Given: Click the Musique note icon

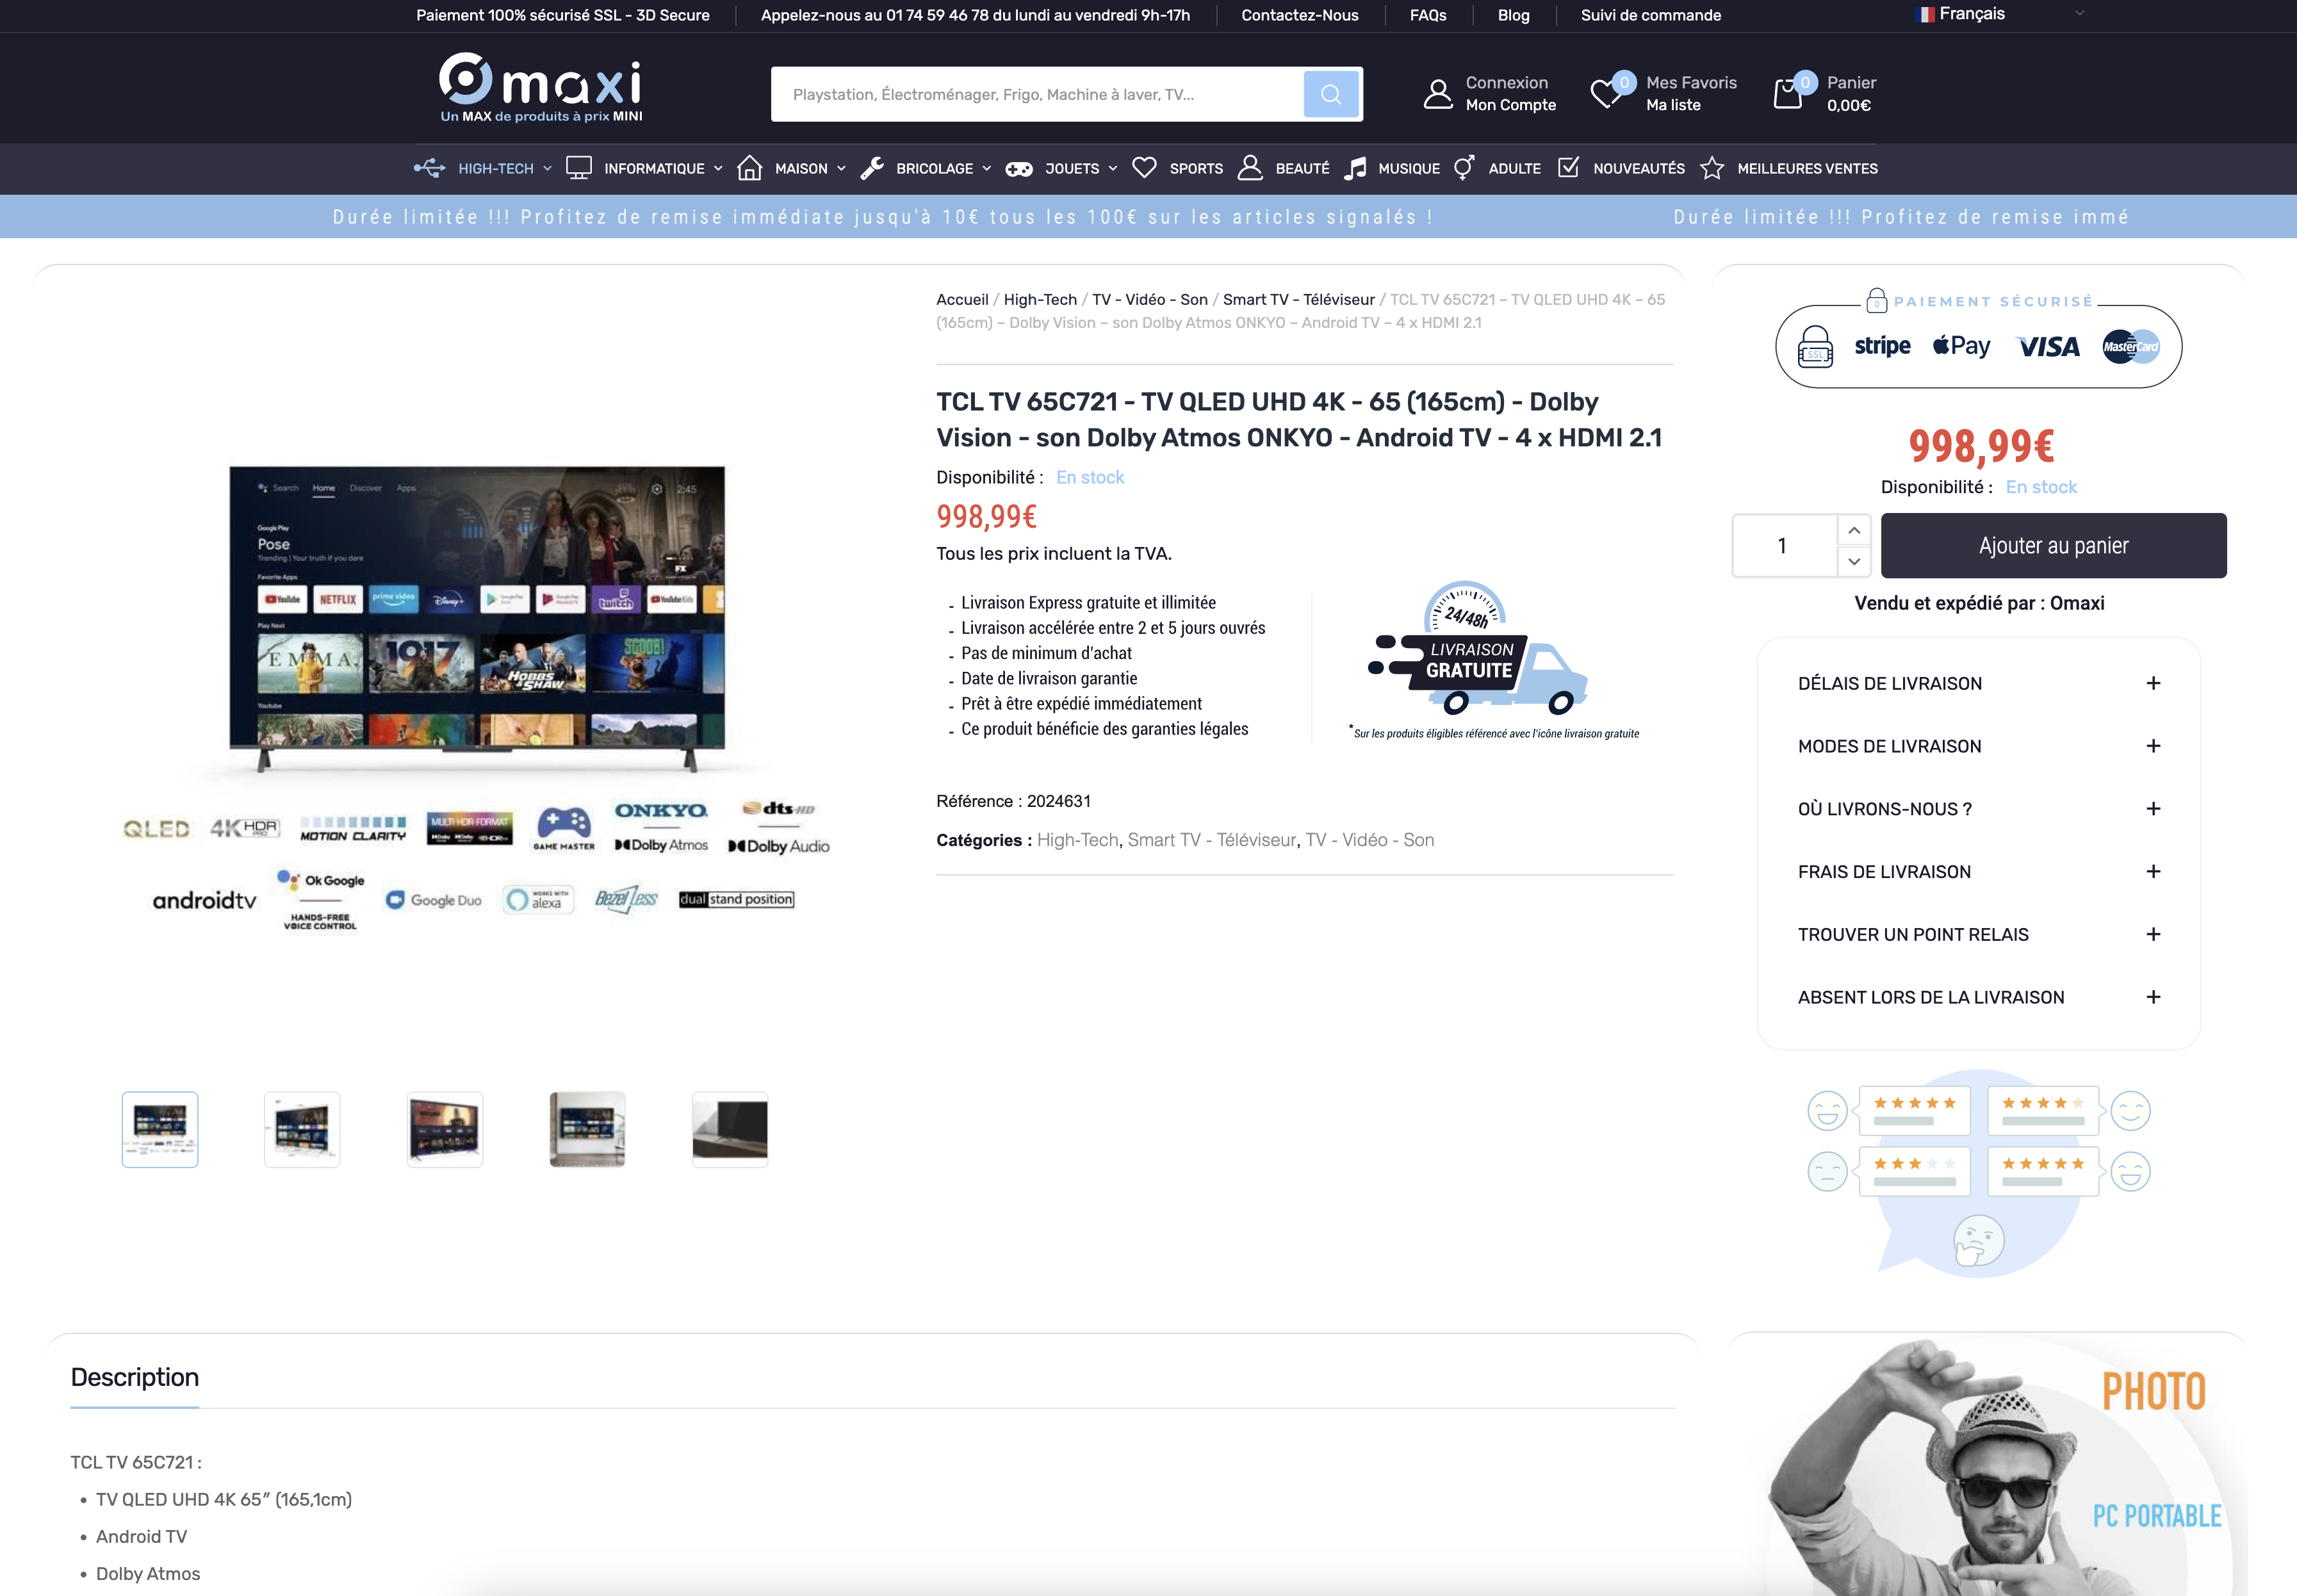Looking at the screenshot, I should [1355, 168].
